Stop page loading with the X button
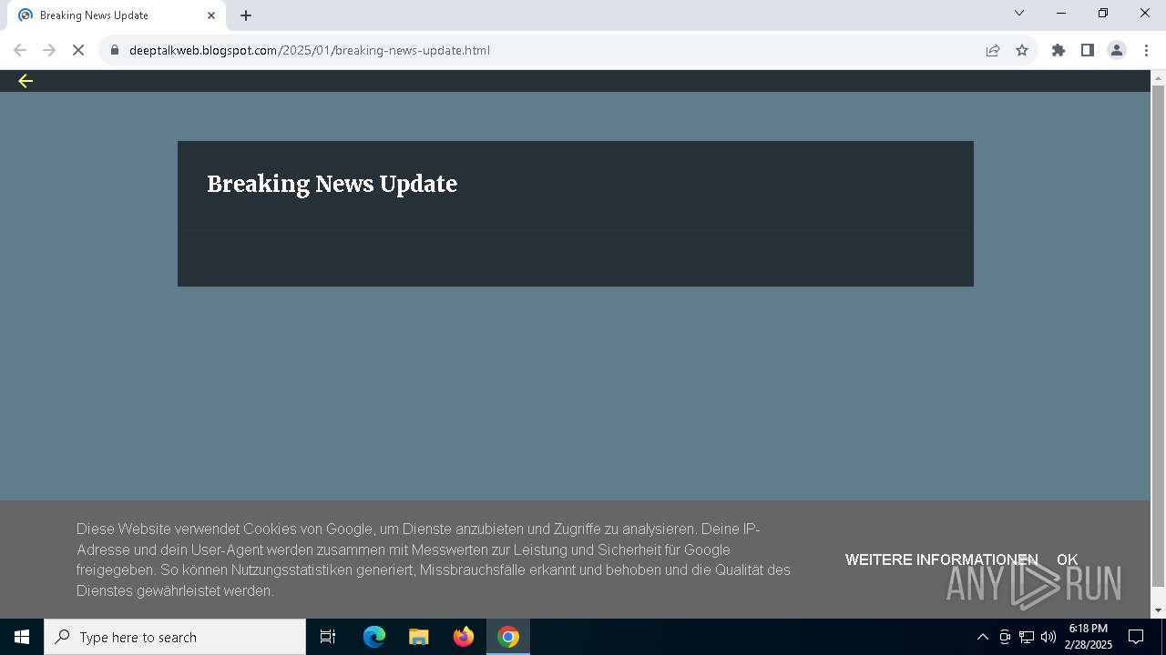This screenshot has height=655, width=1166. [78, 50]
